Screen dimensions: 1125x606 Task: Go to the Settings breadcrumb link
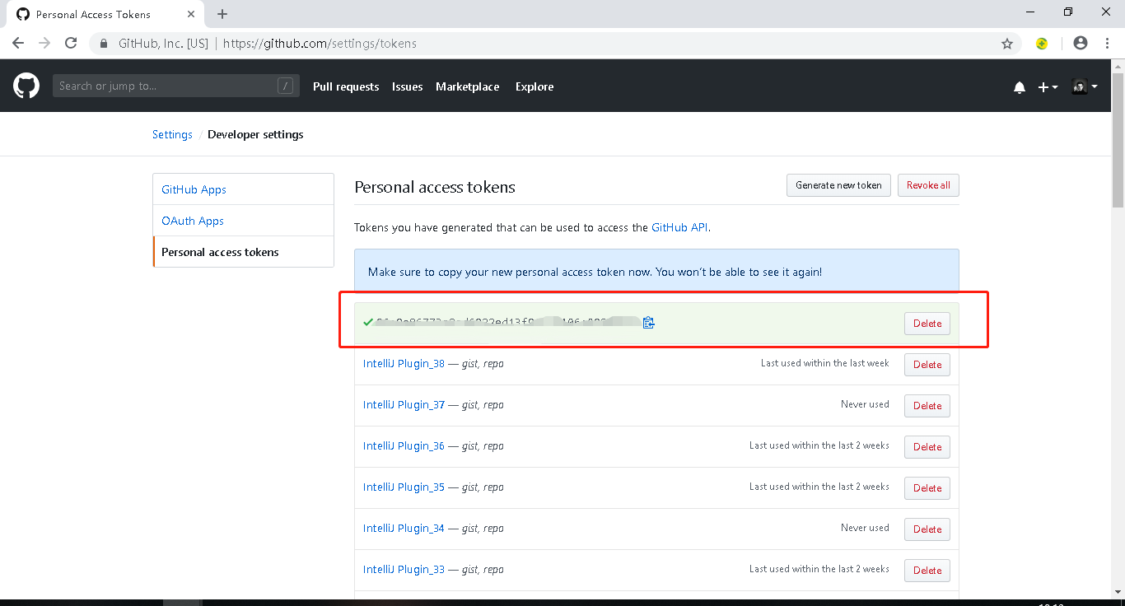pos(172,134)
